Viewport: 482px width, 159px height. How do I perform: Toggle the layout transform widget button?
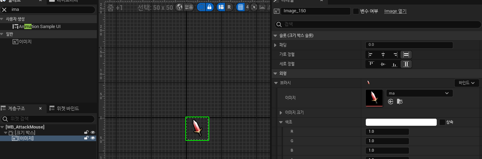tap(221, 7)
